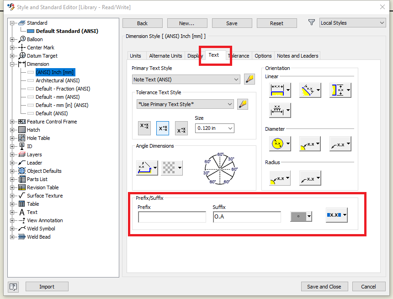Switch to the Tolerance tab
The image size is (393, 299).
click(x=239, y=55)
